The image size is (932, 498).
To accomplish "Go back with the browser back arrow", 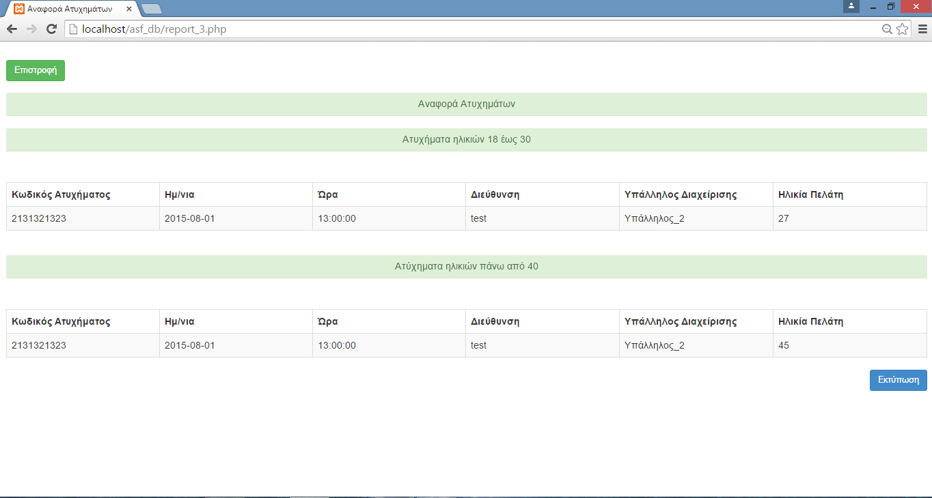I will 12,29.
